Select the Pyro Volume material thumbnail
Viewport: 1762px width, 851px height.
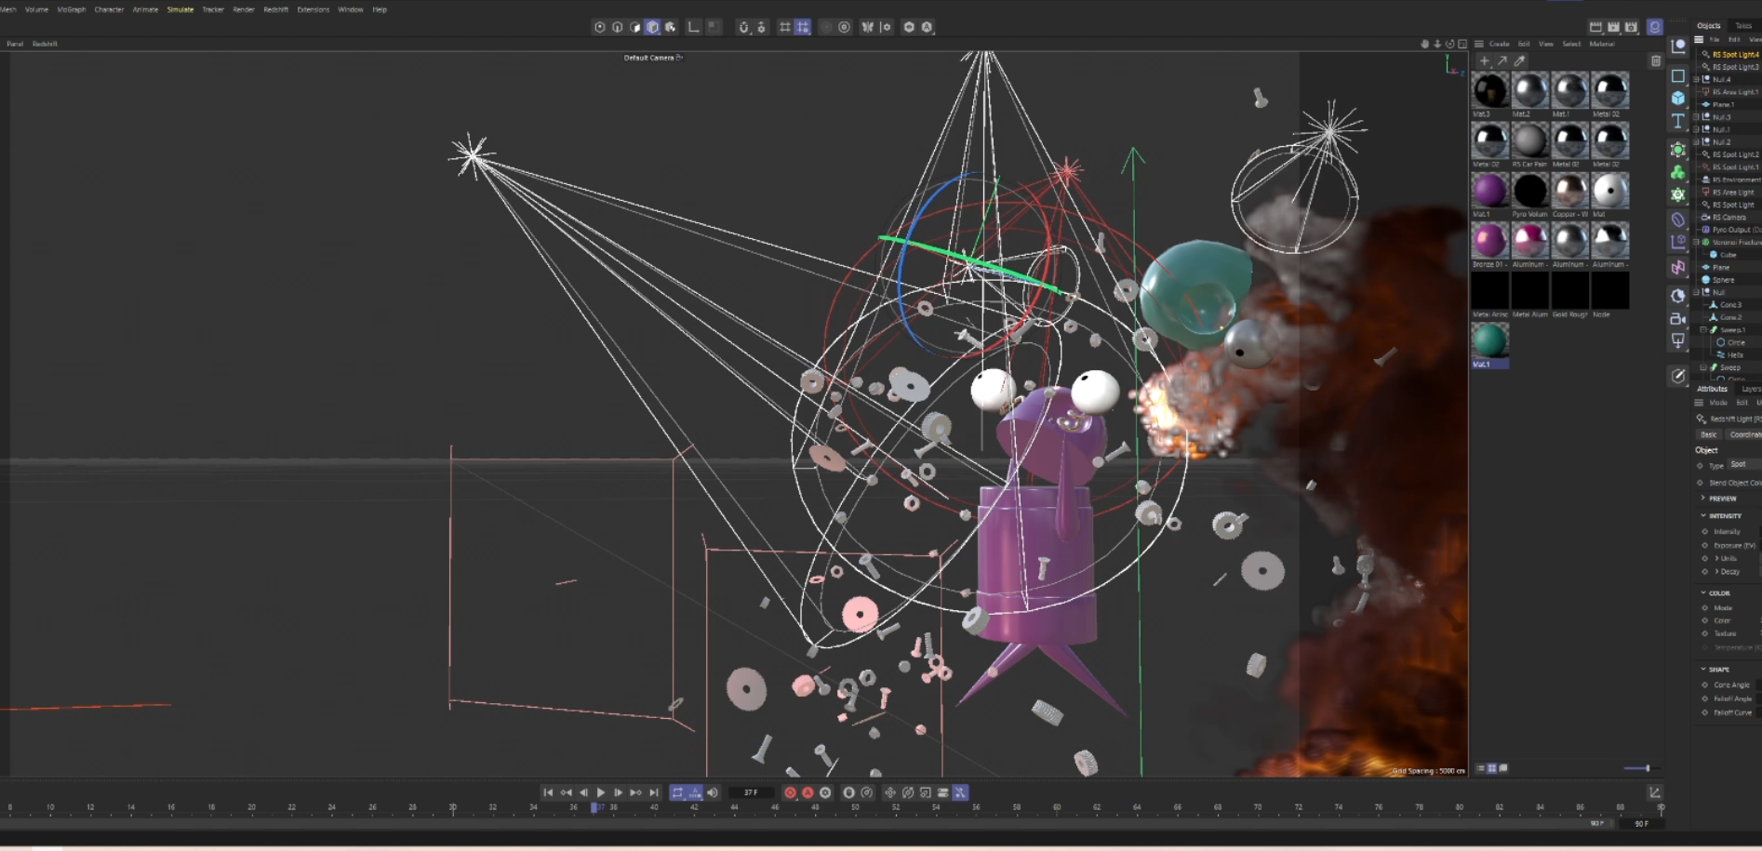pyautogui.click(x=1529, y=193)
